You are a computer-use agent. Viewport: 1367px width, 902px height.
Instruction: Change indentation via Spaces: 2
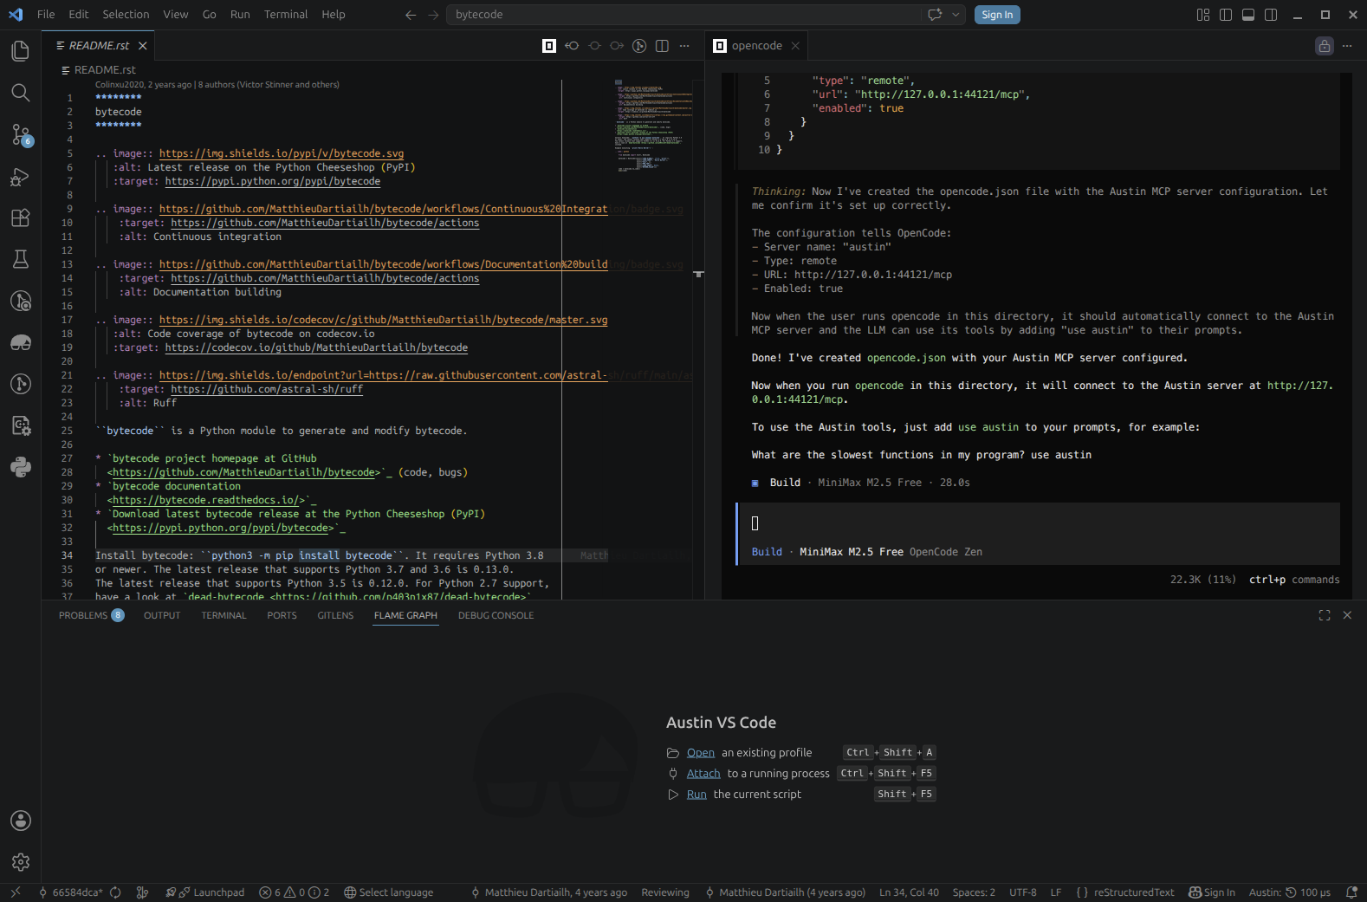pos(974,892)
